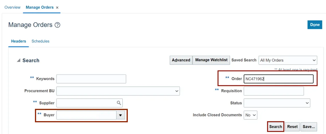
Task: Select the Headers tab
Action: pos(19,41)
